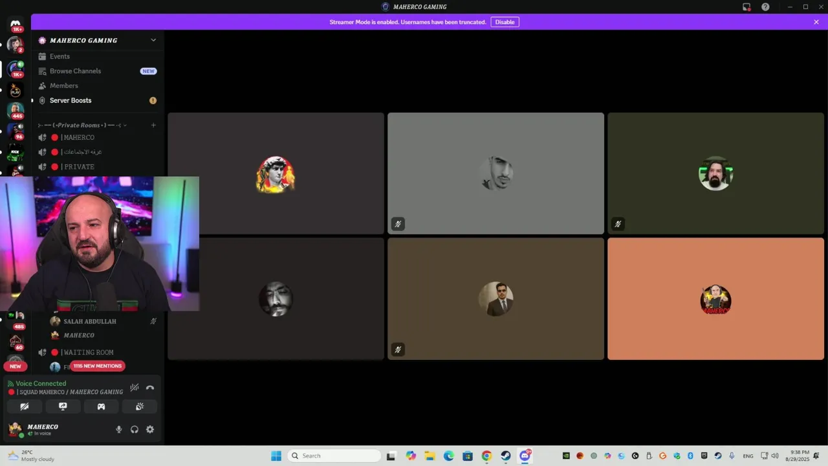Open User Settings gear
The width and height of the screenshot is (828, 466).
pyautogui.click(x=150, y=429)
